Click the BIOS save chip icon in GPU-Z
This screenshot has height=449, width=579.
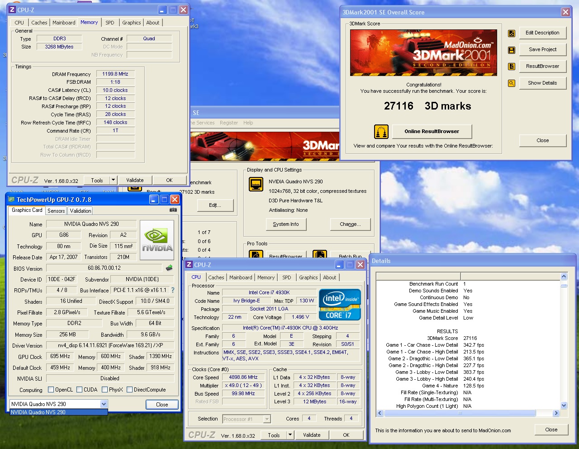[169, 268]
